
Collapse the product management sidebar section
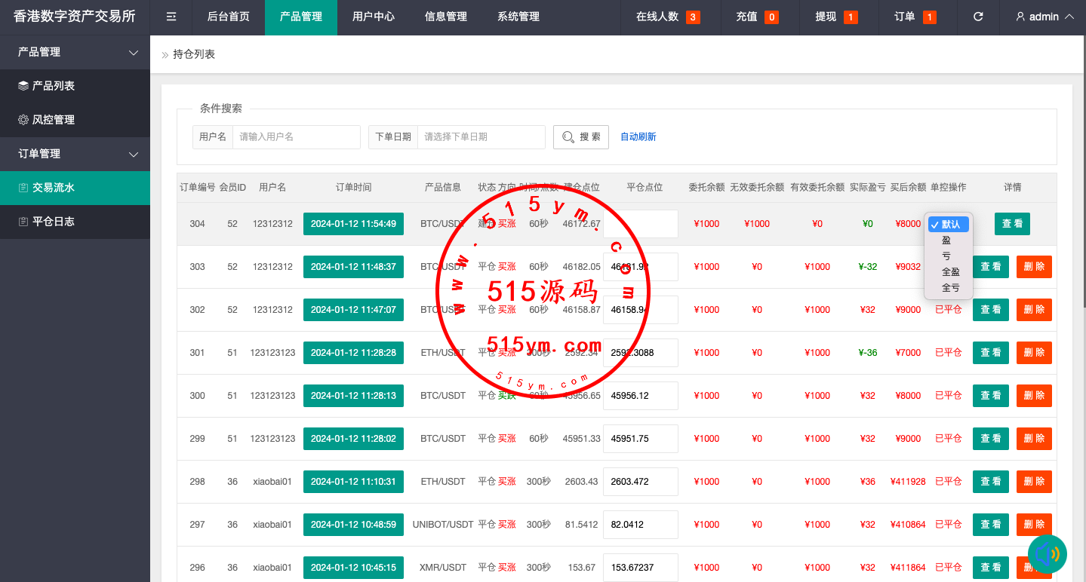pos(134,53)
